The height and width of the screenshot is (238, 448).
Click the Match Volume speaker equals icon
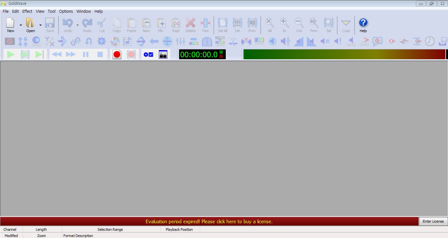325,41
